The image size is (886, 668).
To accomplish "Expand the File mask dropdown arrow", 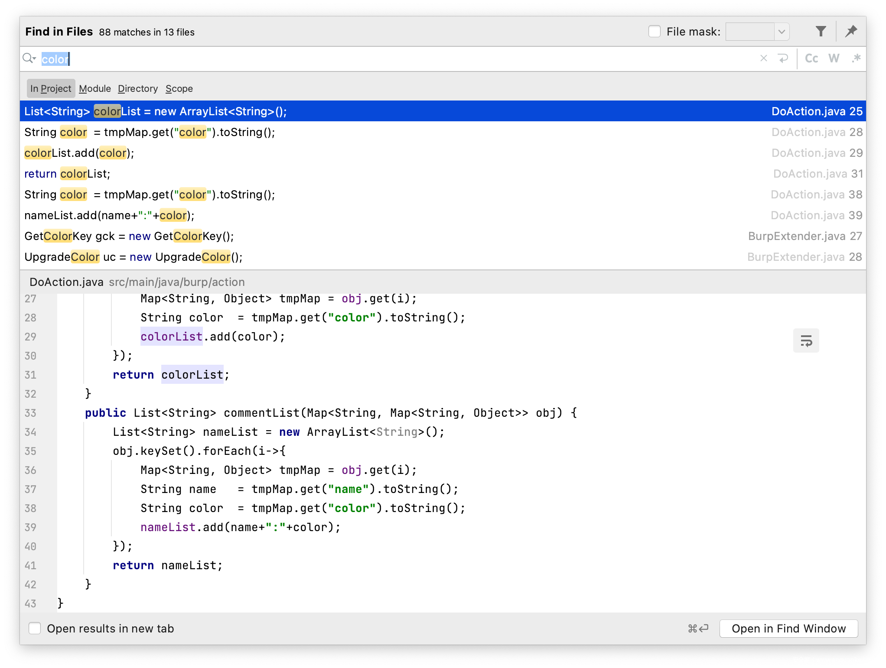I will click(782, 32).
